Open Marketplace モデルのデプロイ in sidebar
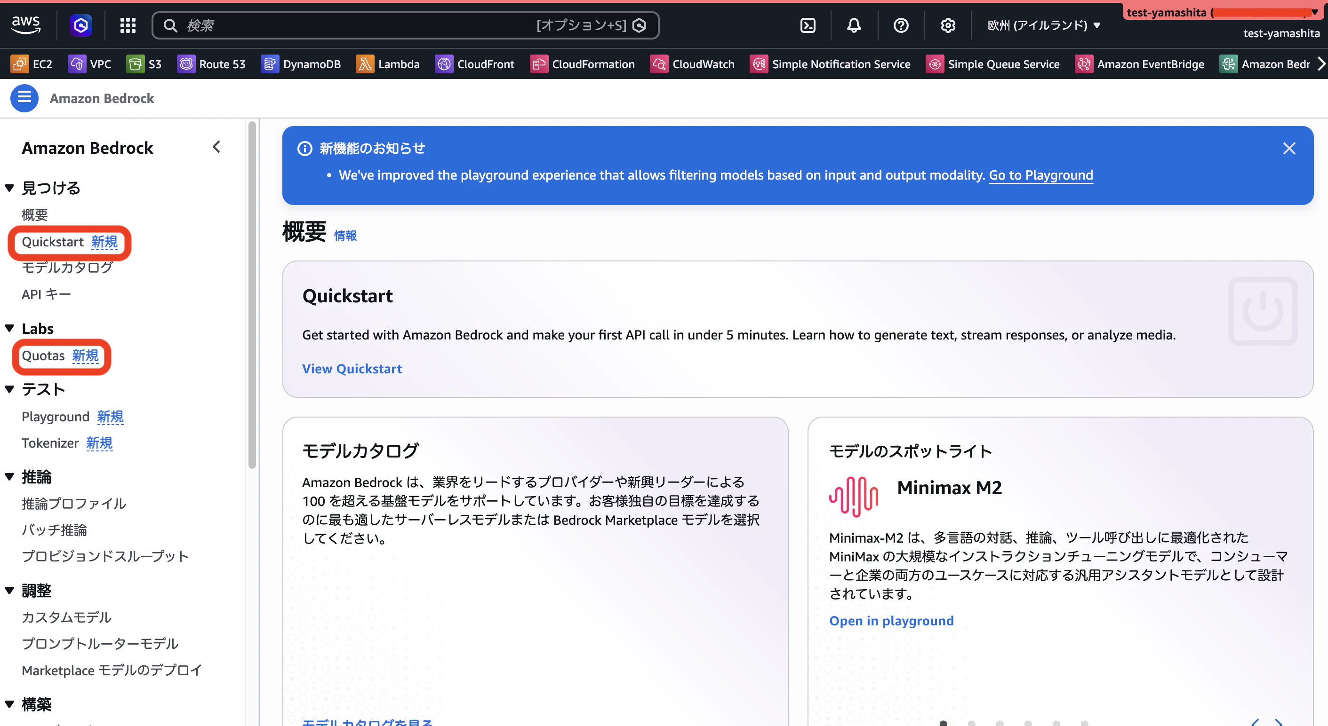1328x726 pixels. coord(112,670)
